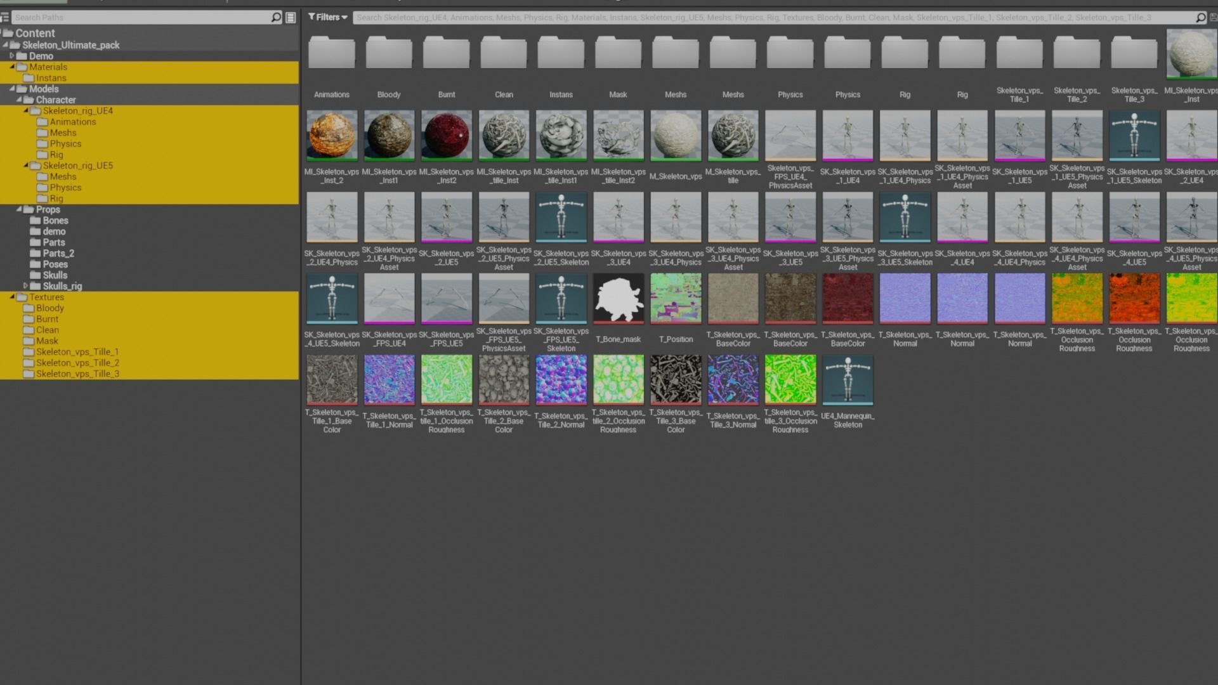Image resolution: width=1218 pixels, height=685 pixels.
Task: Select Skeleton_vps_Tille_2 folder in tree
Action: (x=77, y=363)
